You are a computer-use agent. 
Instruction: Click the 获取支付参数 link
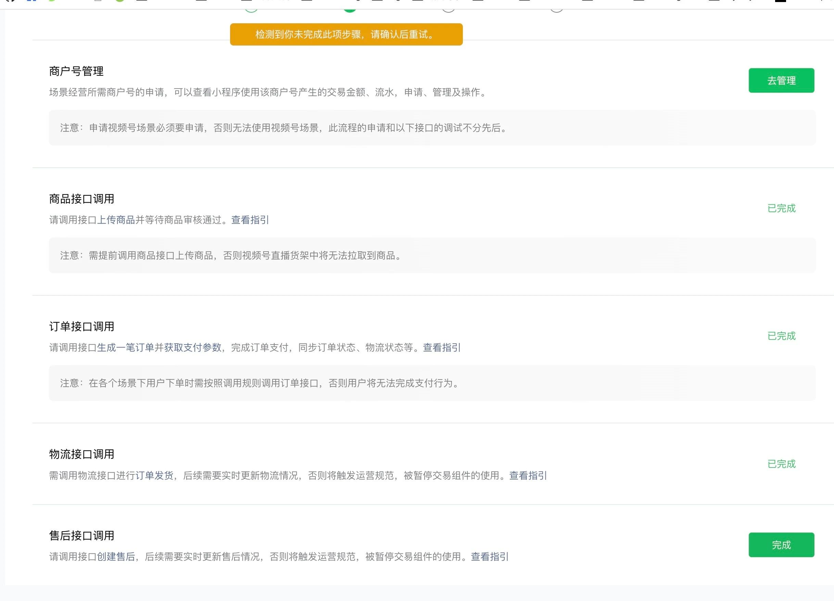point(193,347)
